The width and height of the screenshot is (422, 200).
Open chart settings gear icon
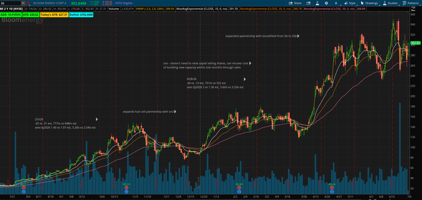(x=326, y=3)
